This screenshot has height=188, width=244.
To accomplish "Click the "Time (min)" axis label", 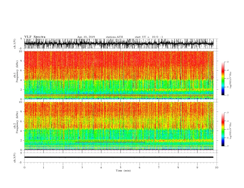I will 123,170.
